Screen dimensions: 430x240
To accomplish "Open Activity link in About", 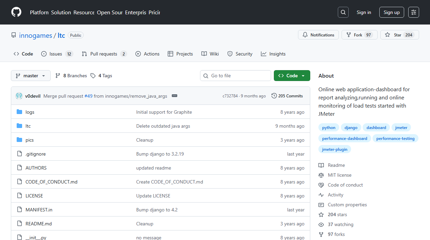I will click(x=331, y=195).
